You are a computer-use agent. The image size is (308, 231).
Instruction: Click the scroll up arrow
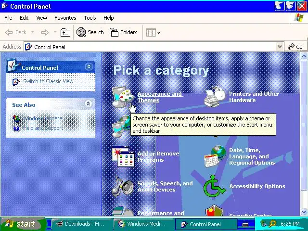click(304, 56)
